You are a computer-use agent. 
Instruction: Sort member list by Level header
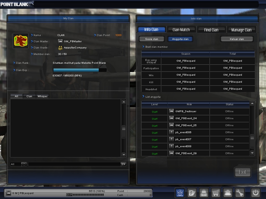154,104
